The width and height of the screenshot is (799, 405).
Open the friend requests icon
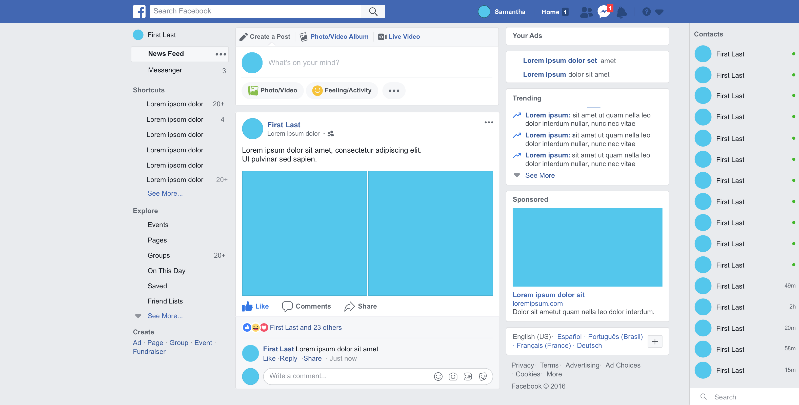[586, 12]
